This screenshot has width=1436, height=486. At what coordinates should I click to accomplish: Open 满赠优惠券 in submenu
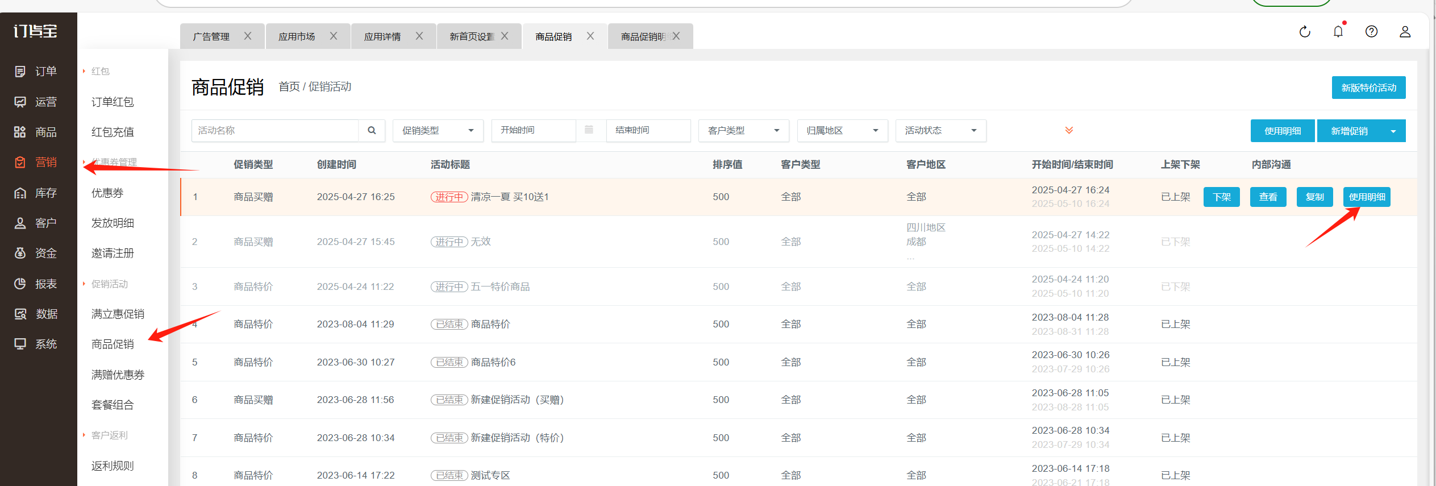click(x=118, y=375)
